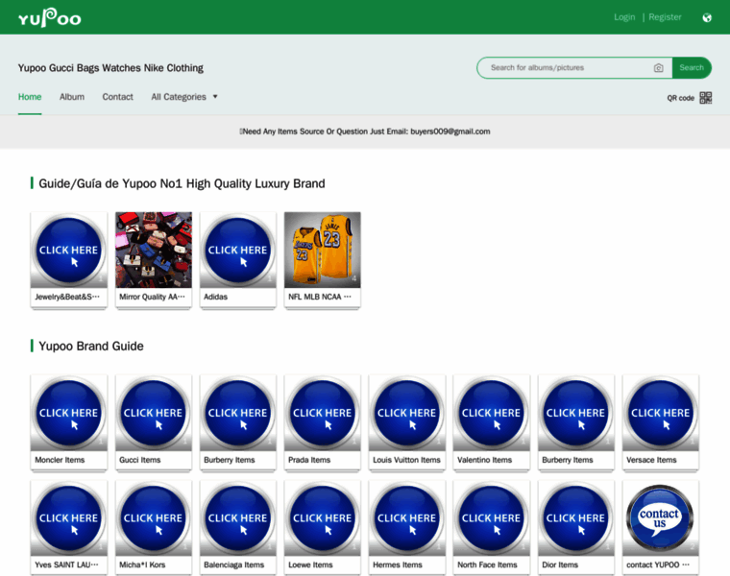
Task: Open the Register link
Action: pyautogui.click(x=665, y=17)
